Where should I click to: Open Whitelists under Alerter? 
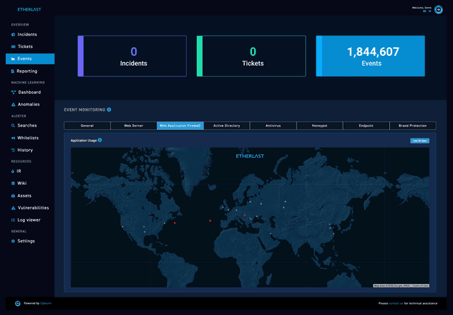29,138
